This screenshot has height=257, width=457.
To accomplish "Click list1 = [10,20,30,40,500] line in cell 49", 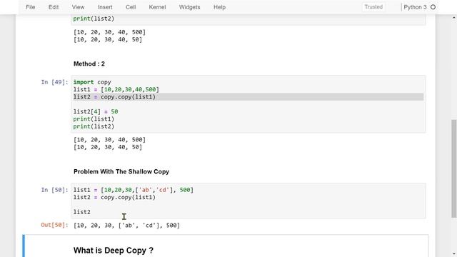I will (116, 89).
